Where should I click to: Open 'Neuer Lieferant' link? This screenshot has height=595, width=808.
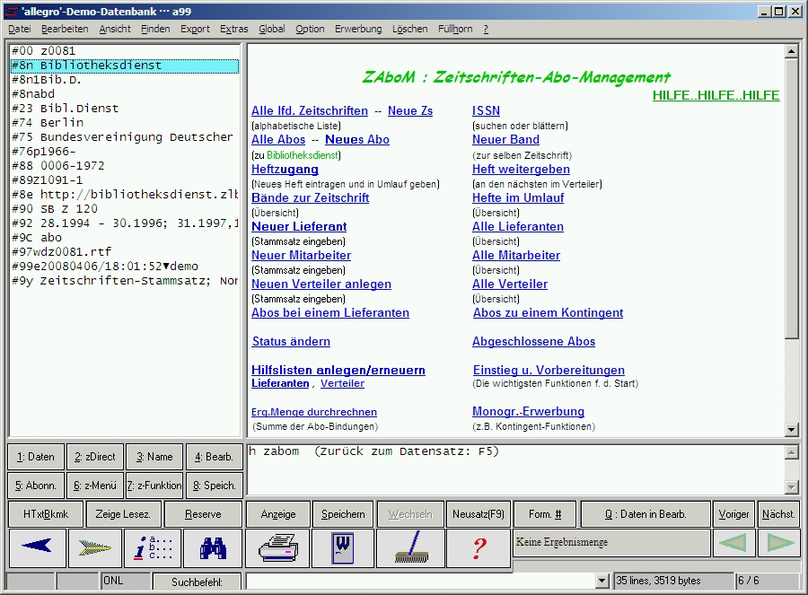click(299, 227)
